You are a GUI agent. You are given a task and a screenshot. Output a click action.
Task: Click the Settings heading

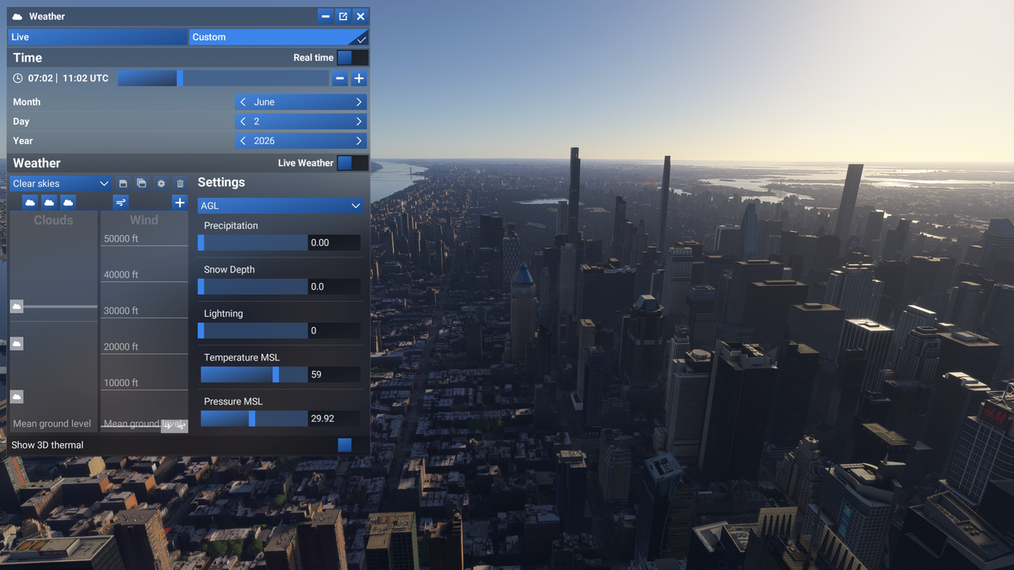coord(221,182)
